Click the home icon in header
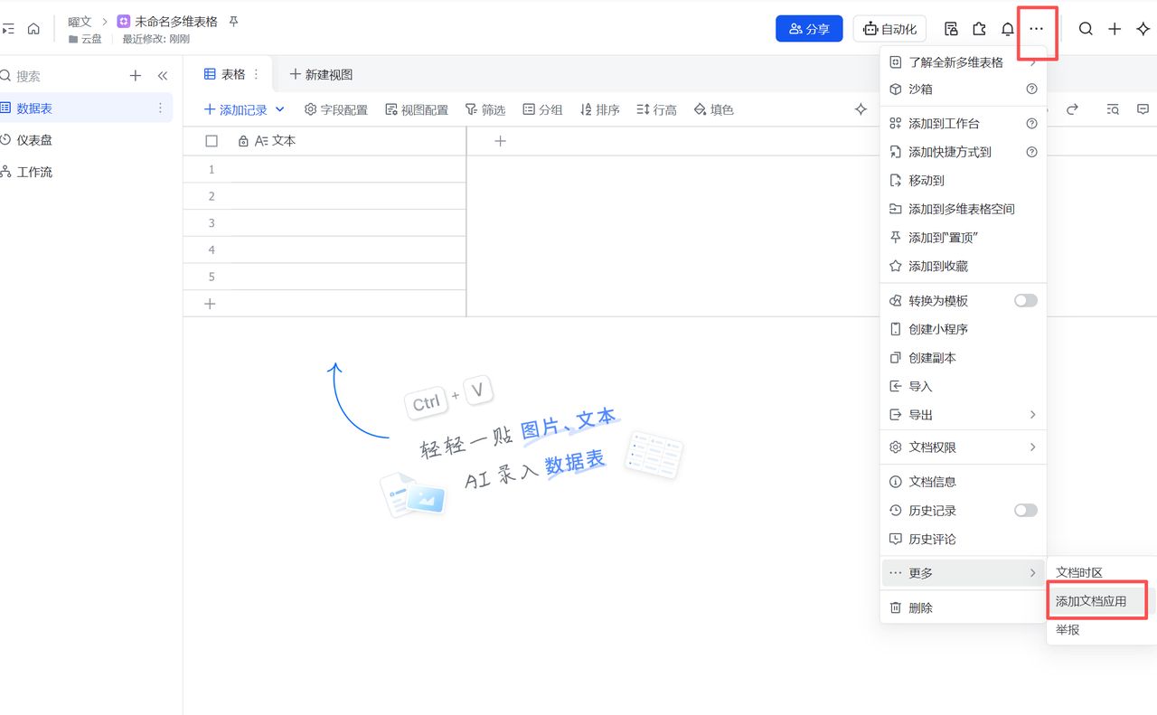 click(33, 29)
